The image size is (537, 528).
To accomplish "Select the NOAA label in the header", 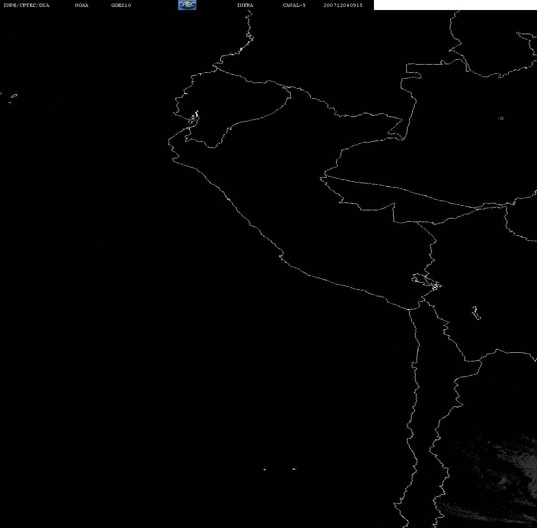I will coord(82,5).
